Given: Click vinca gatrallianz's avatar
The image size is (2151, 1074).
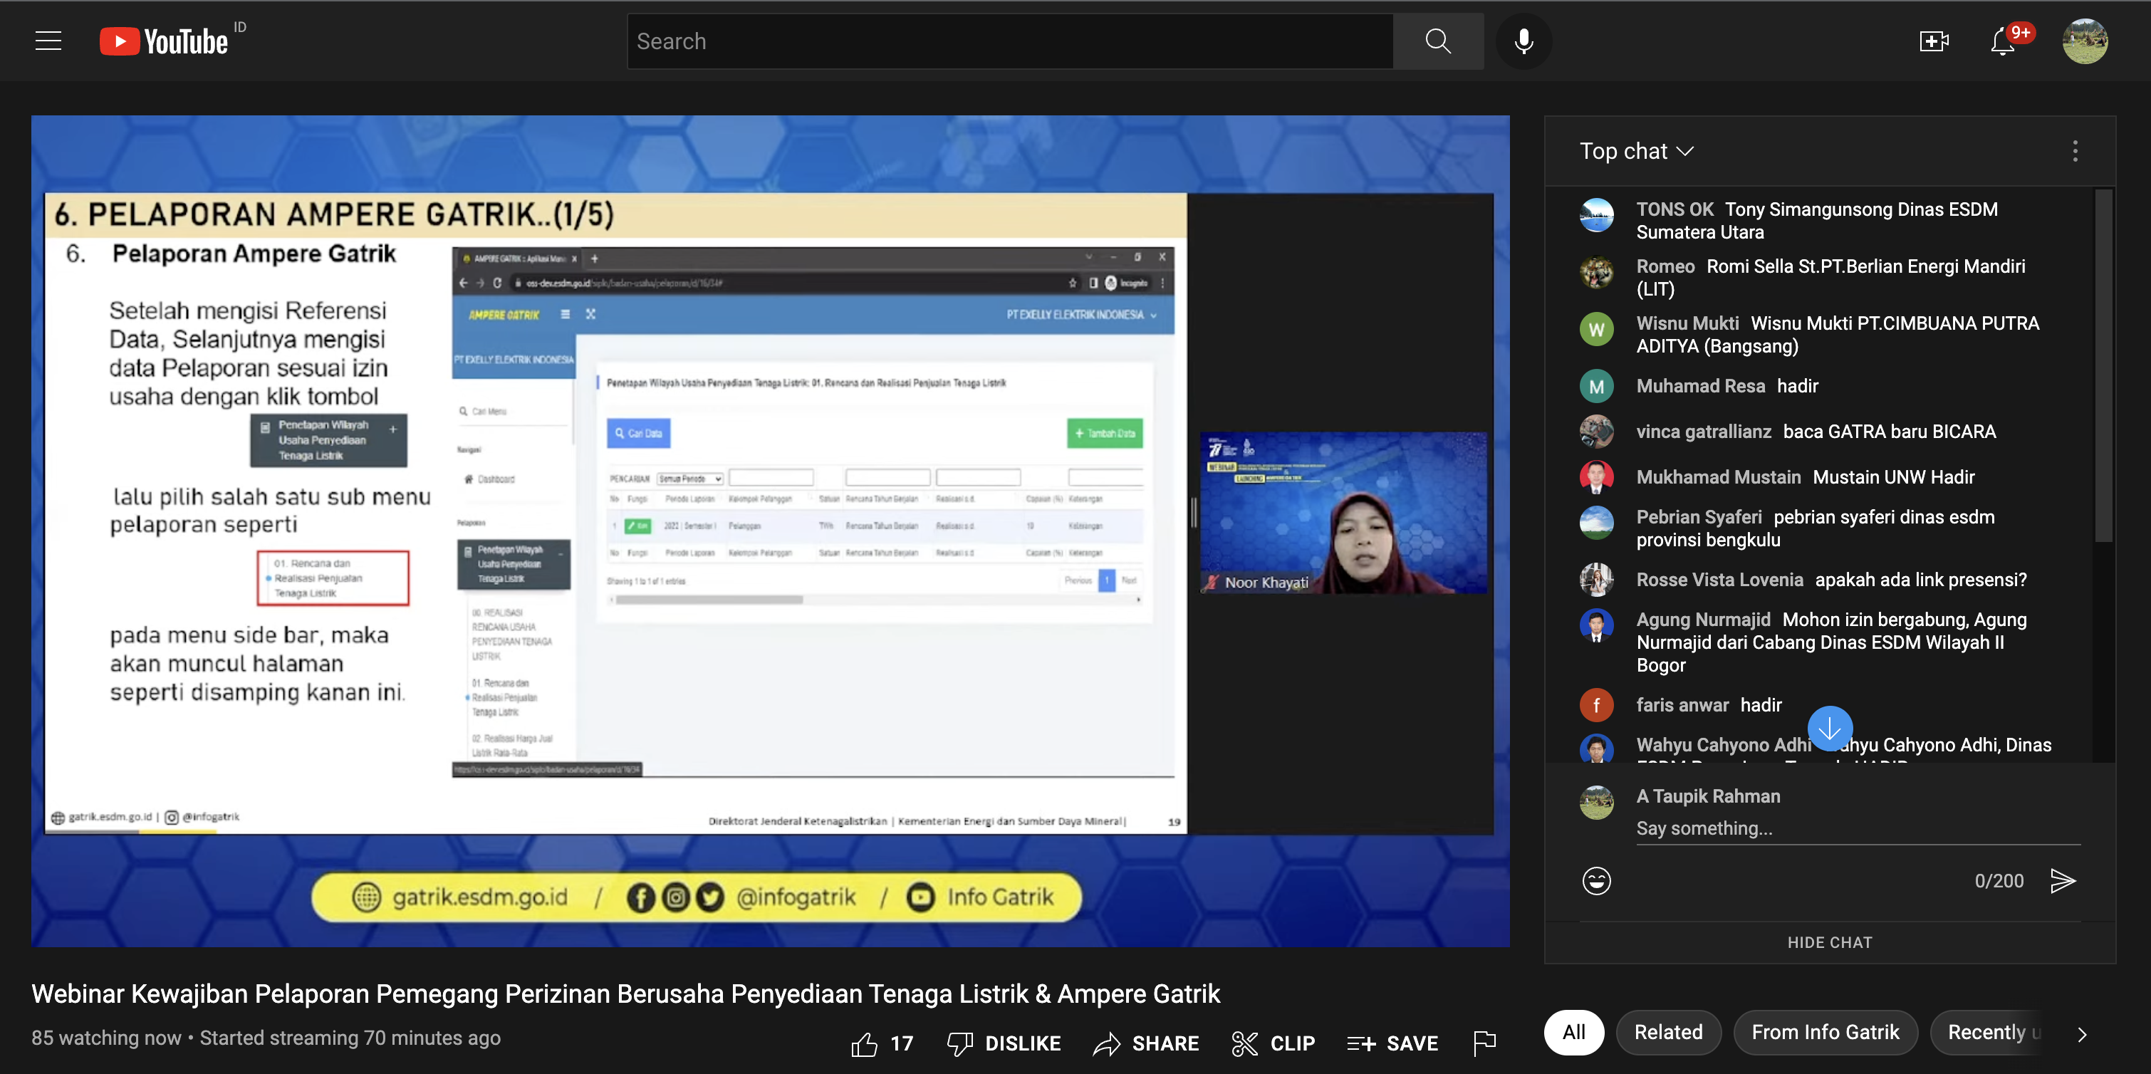Looking at the screenshot, I should [1595, 432].
